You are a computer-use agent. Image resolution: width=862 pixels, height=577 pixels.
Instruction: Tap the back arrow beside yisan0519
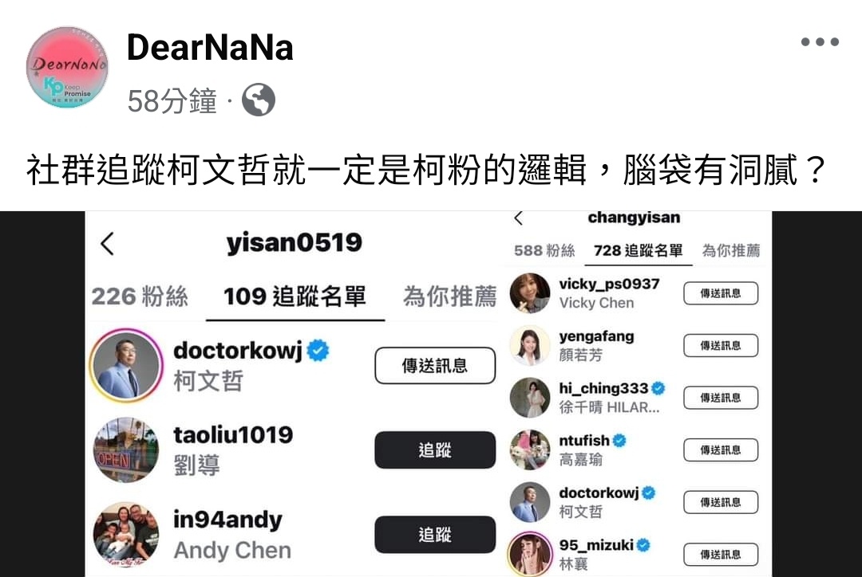point(108,243)
